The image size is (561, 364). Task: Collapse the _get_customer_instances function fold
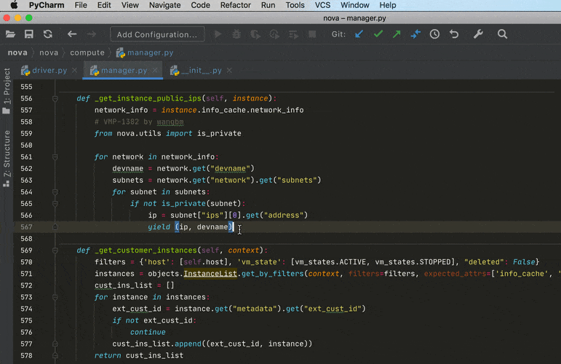[55, 250]
